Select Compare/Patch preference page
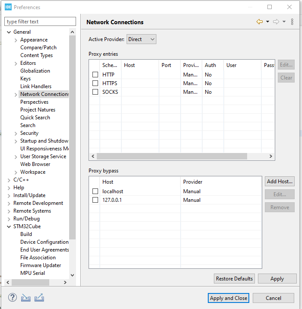 [x=38, y=48]
